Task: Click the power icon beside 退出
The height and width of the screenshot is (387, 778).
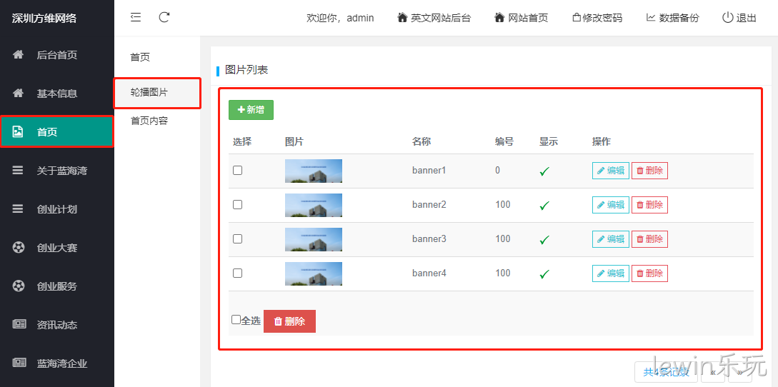Action: tap(727, 17)
